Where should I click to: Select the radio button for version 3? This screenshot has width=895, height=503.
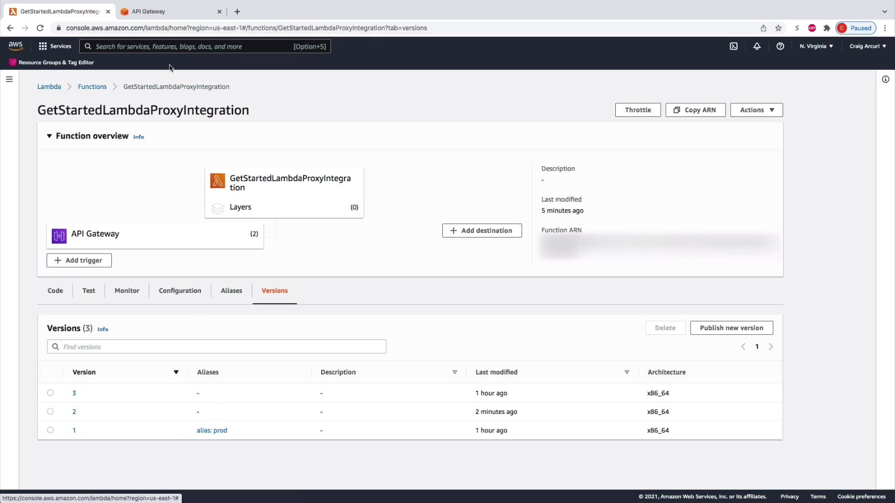(x=50, y=393)
